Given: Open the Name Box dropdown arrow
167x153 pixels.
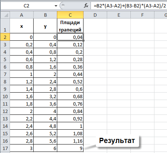Looking at the screenshot, I should (x=56, y=6).
